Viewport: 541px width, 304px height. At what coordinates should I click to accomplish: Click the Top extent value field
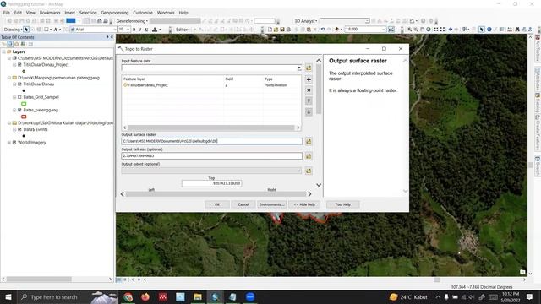pyautogui.click(x=211, y=183)
